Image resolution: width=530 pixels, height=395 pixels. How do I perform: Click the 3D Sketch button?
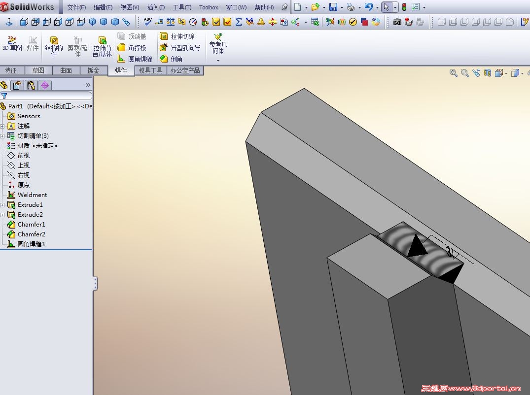pos(12,44)
